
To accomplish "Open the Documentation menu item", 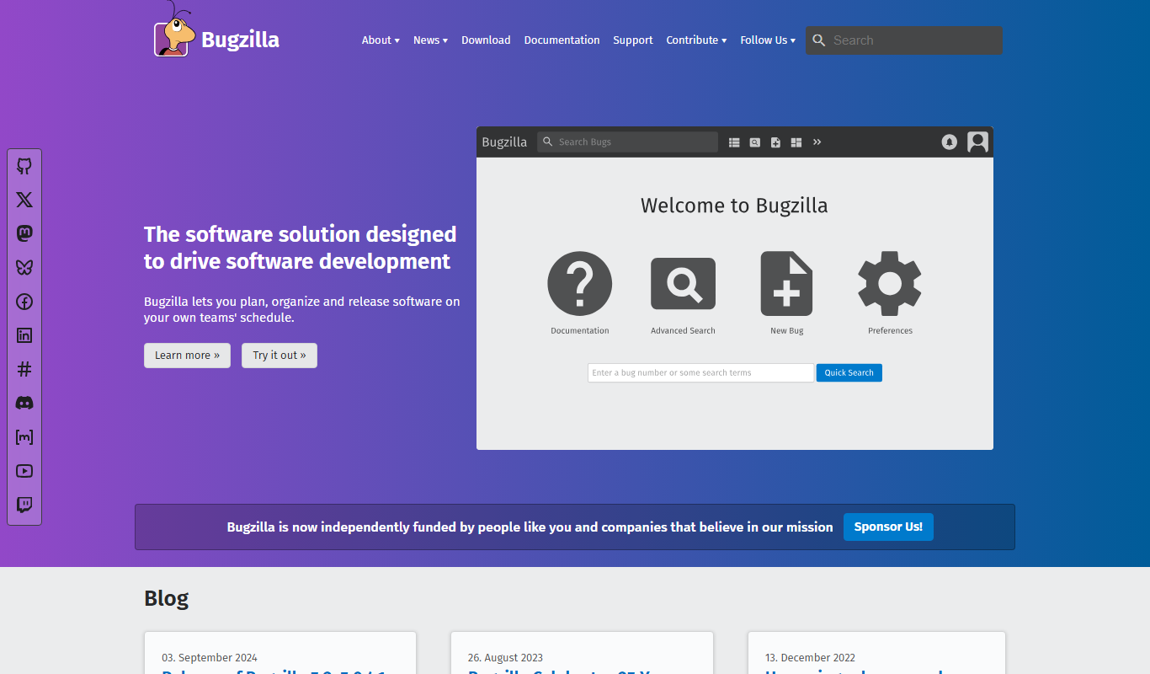I will [x=562, y=40].
